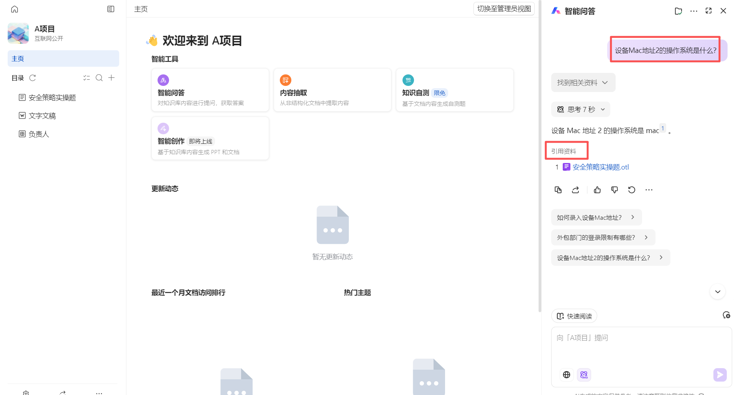Image resolution: width=736 pixels, height=395 pixels.
Task: Click the 智能问答 logo in panel header
Action: 556,11
